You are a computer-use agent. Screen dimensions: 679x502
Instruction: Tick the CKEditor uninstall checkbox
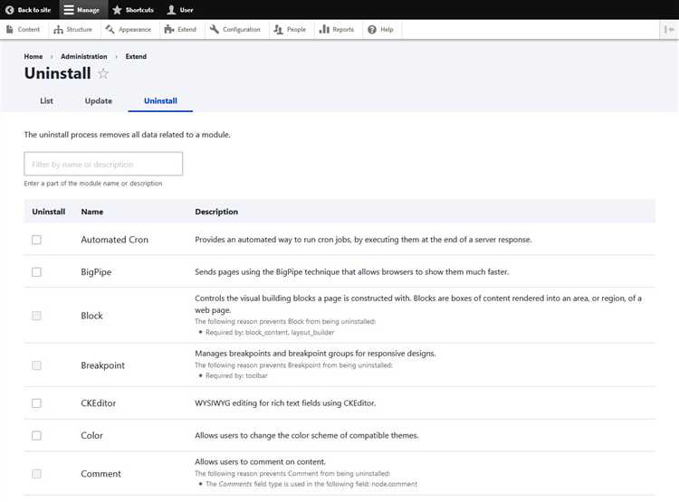click(37, 403)
